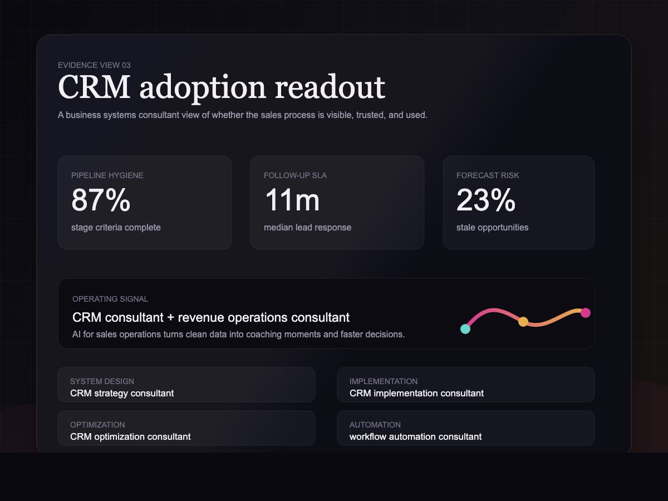Select the teal point on the sparkline

[465, 329]
